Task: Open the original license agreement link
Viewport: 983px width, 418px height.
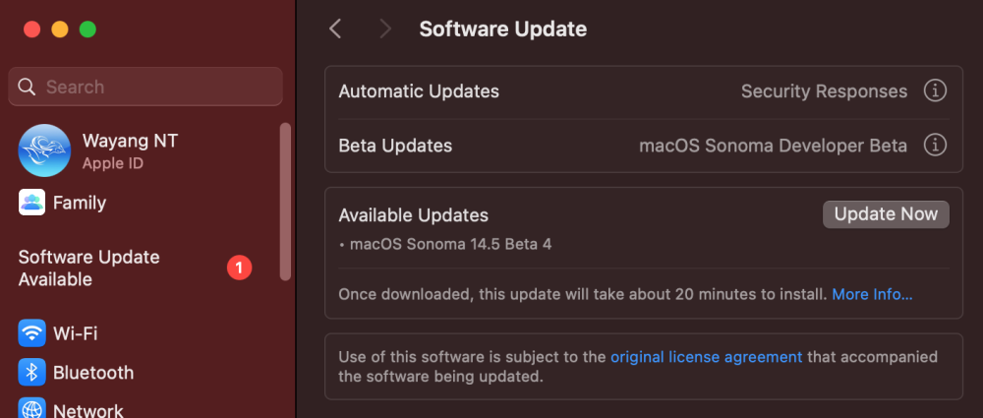Action: click(x=707, y=357)
